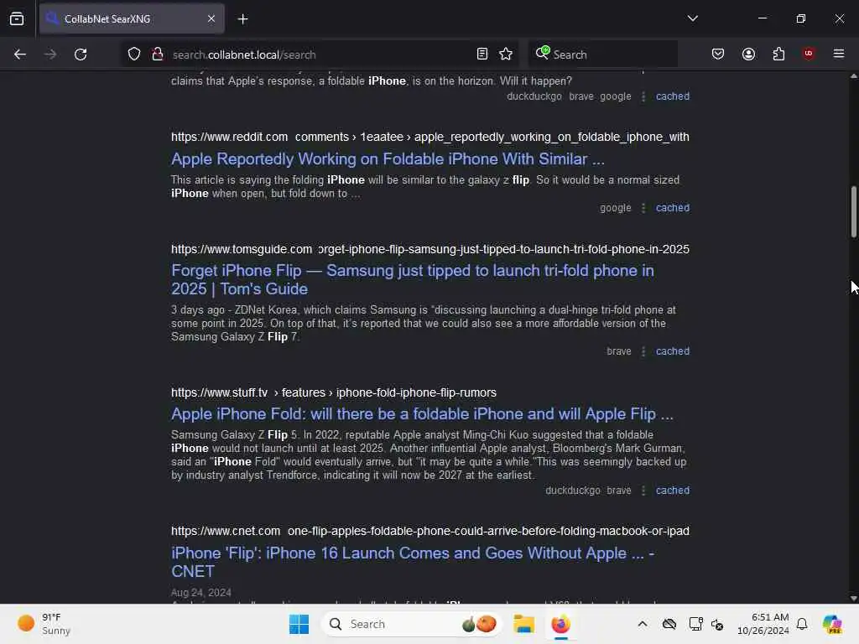Open the Firefox application menu
Screen dimensions: 859x644
click(839, 54)
